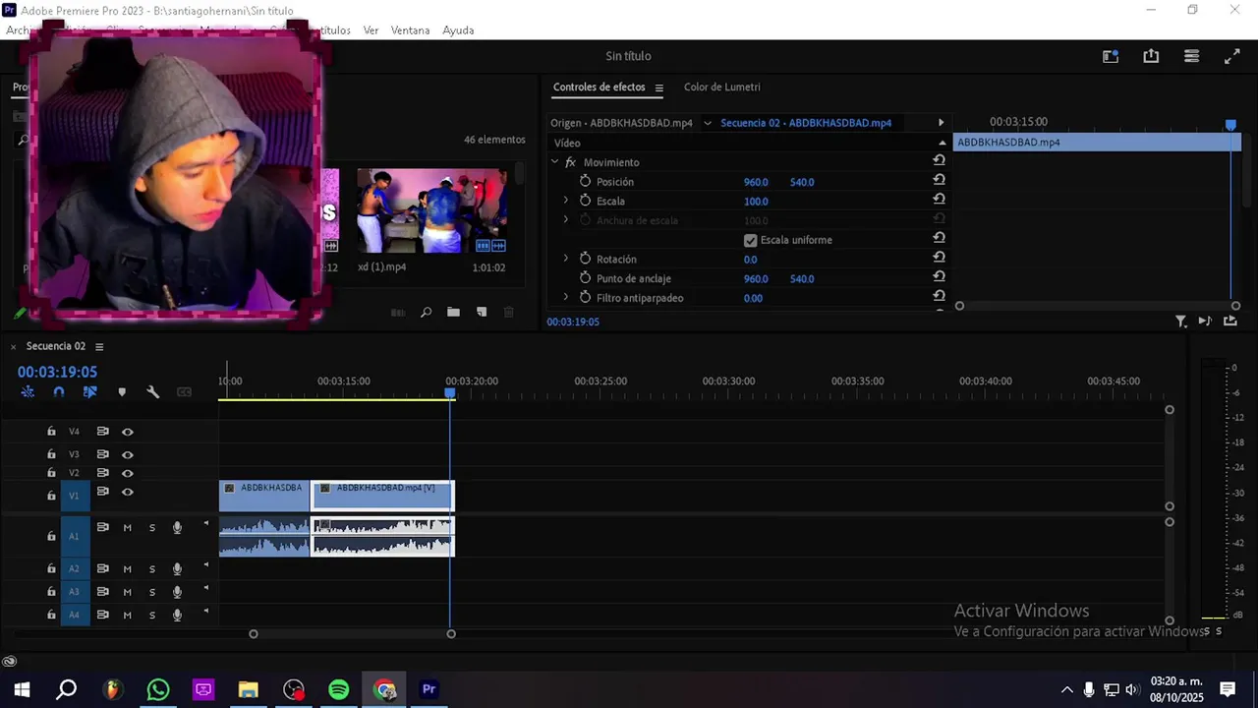Hide V4 track output eye
Viewport: 1258px width, 708px height.
128,432
